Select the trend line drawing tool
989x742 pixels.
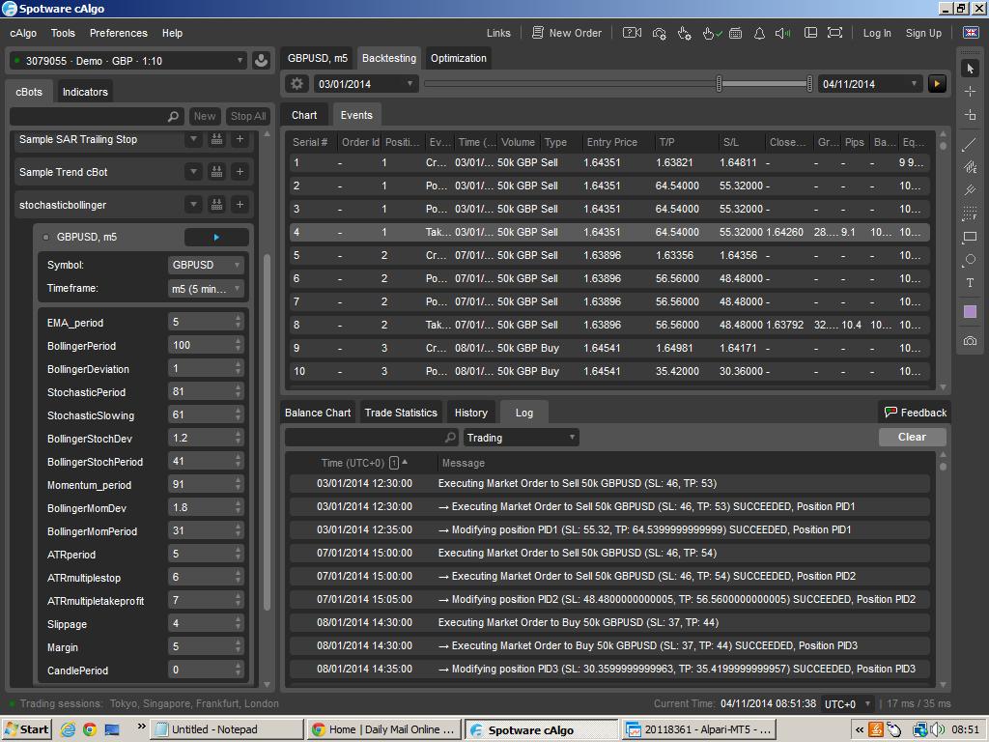click(970, 145)
